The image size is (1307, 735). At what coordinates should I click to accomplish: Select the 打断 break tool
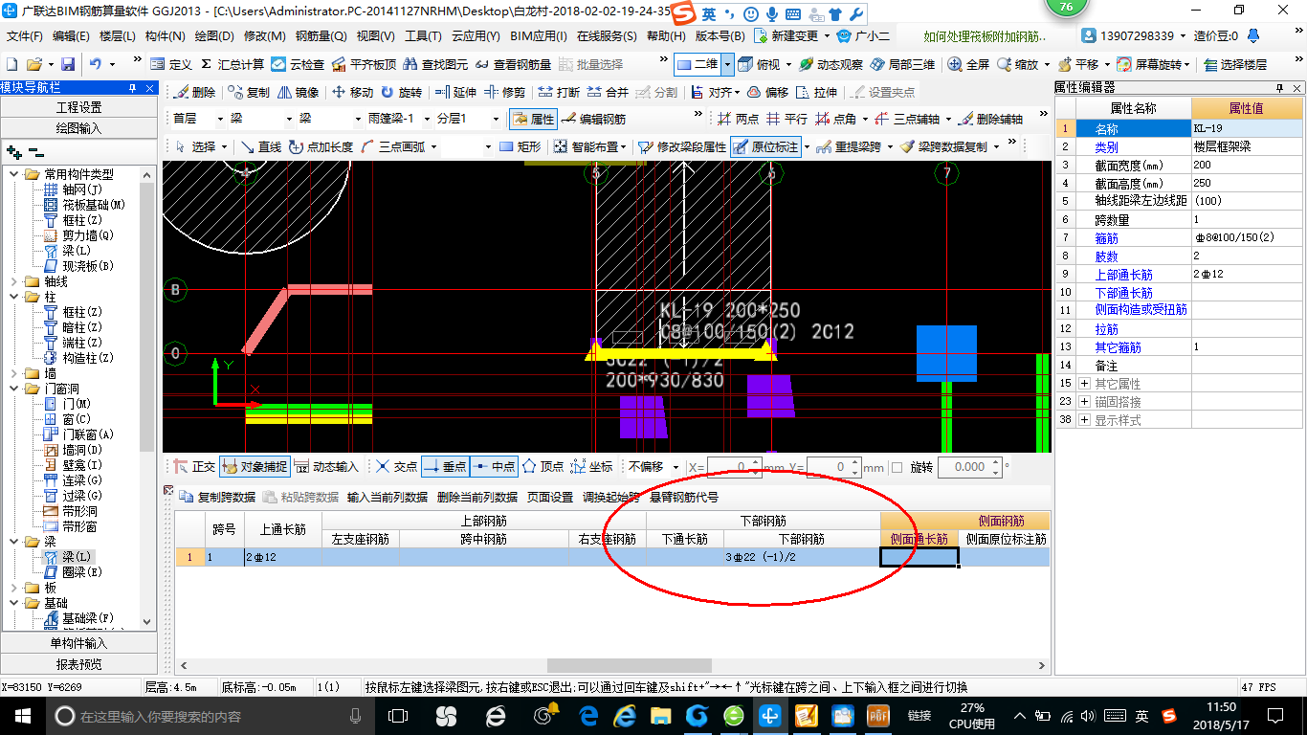(x=559, y=92)
